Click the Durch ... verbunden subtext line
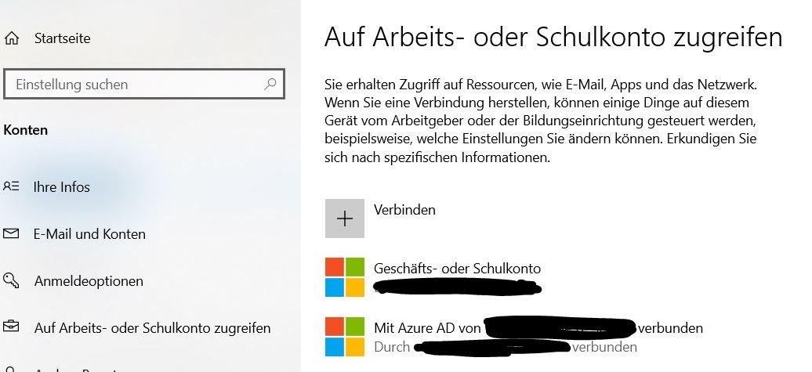Image resolution: width=812 pixels, height=372 pixels. click(506, 347)
